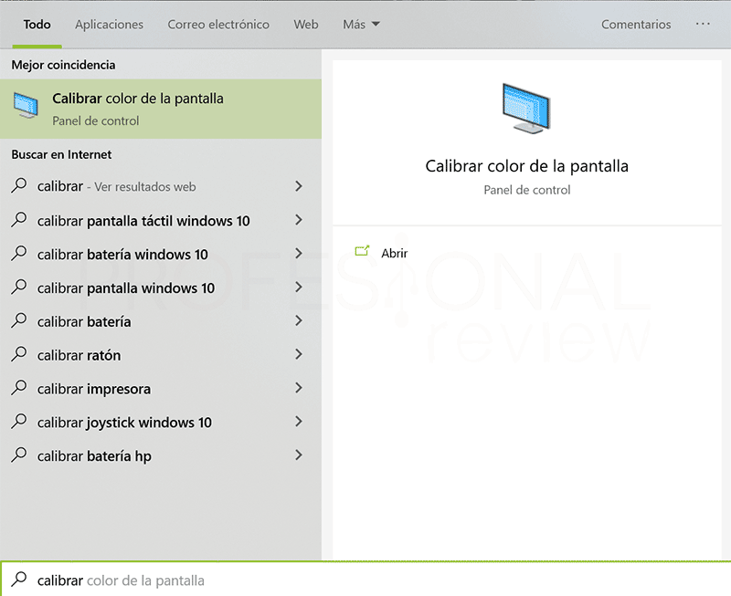Screen dimensions: 731x596
Task: Expand arrow for 'calibrar batería hp'
Action: [x=299, y=455]
